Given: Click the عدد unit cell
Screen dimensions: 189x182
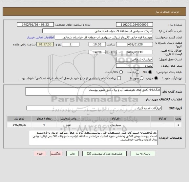Looking at the screenshot, I should click(69, 125).
